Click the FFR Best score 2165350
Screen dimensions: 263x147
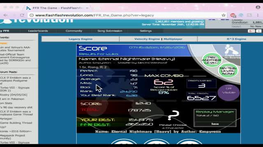point(139,124)
